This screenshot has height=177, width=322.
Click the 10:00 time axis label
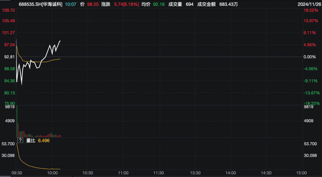[x=52, y=173]
